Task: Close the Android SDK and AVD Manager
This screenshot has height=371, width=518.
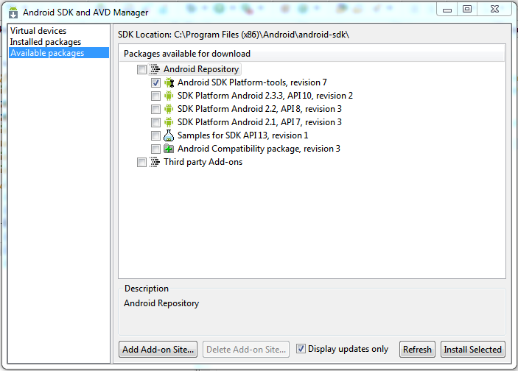Action: 494,10
